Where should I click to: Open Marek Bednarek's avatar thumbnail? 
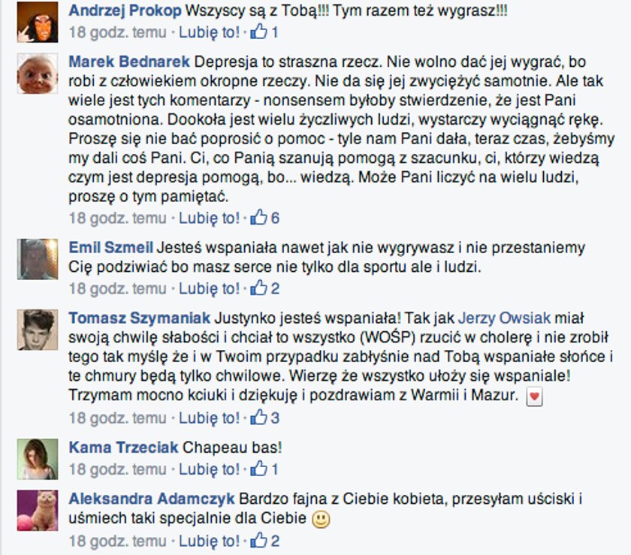tap(38, 74)
